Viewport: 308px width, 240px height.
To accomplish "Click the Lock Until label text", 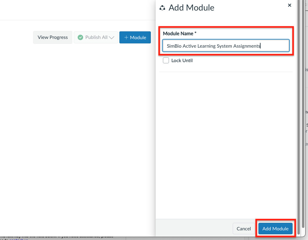I will [x=182, y=60].
